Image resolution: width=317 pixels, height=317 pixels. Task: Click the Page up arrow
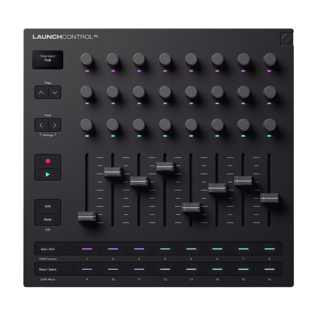(41, 93)
